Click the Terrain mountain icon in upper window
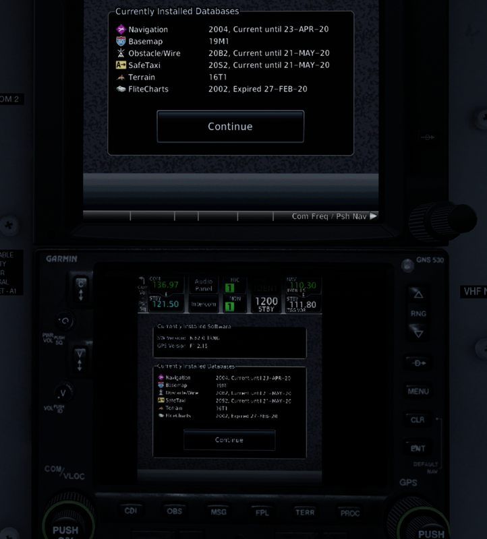Viewport: 487px width, 539px height. (121, 77)
